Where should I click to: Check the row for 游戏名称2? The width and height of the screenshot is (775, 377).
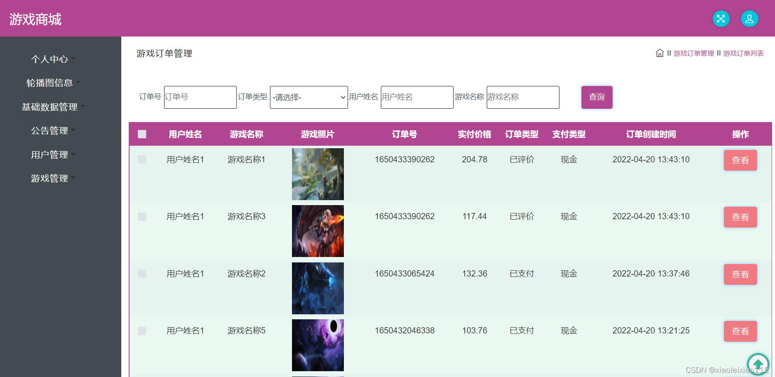click(x=142, y=274)
